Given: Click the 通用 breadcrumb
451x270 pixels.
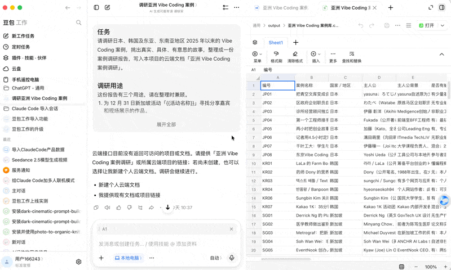Looking at the screenshot, I should (x=257, y=25).
